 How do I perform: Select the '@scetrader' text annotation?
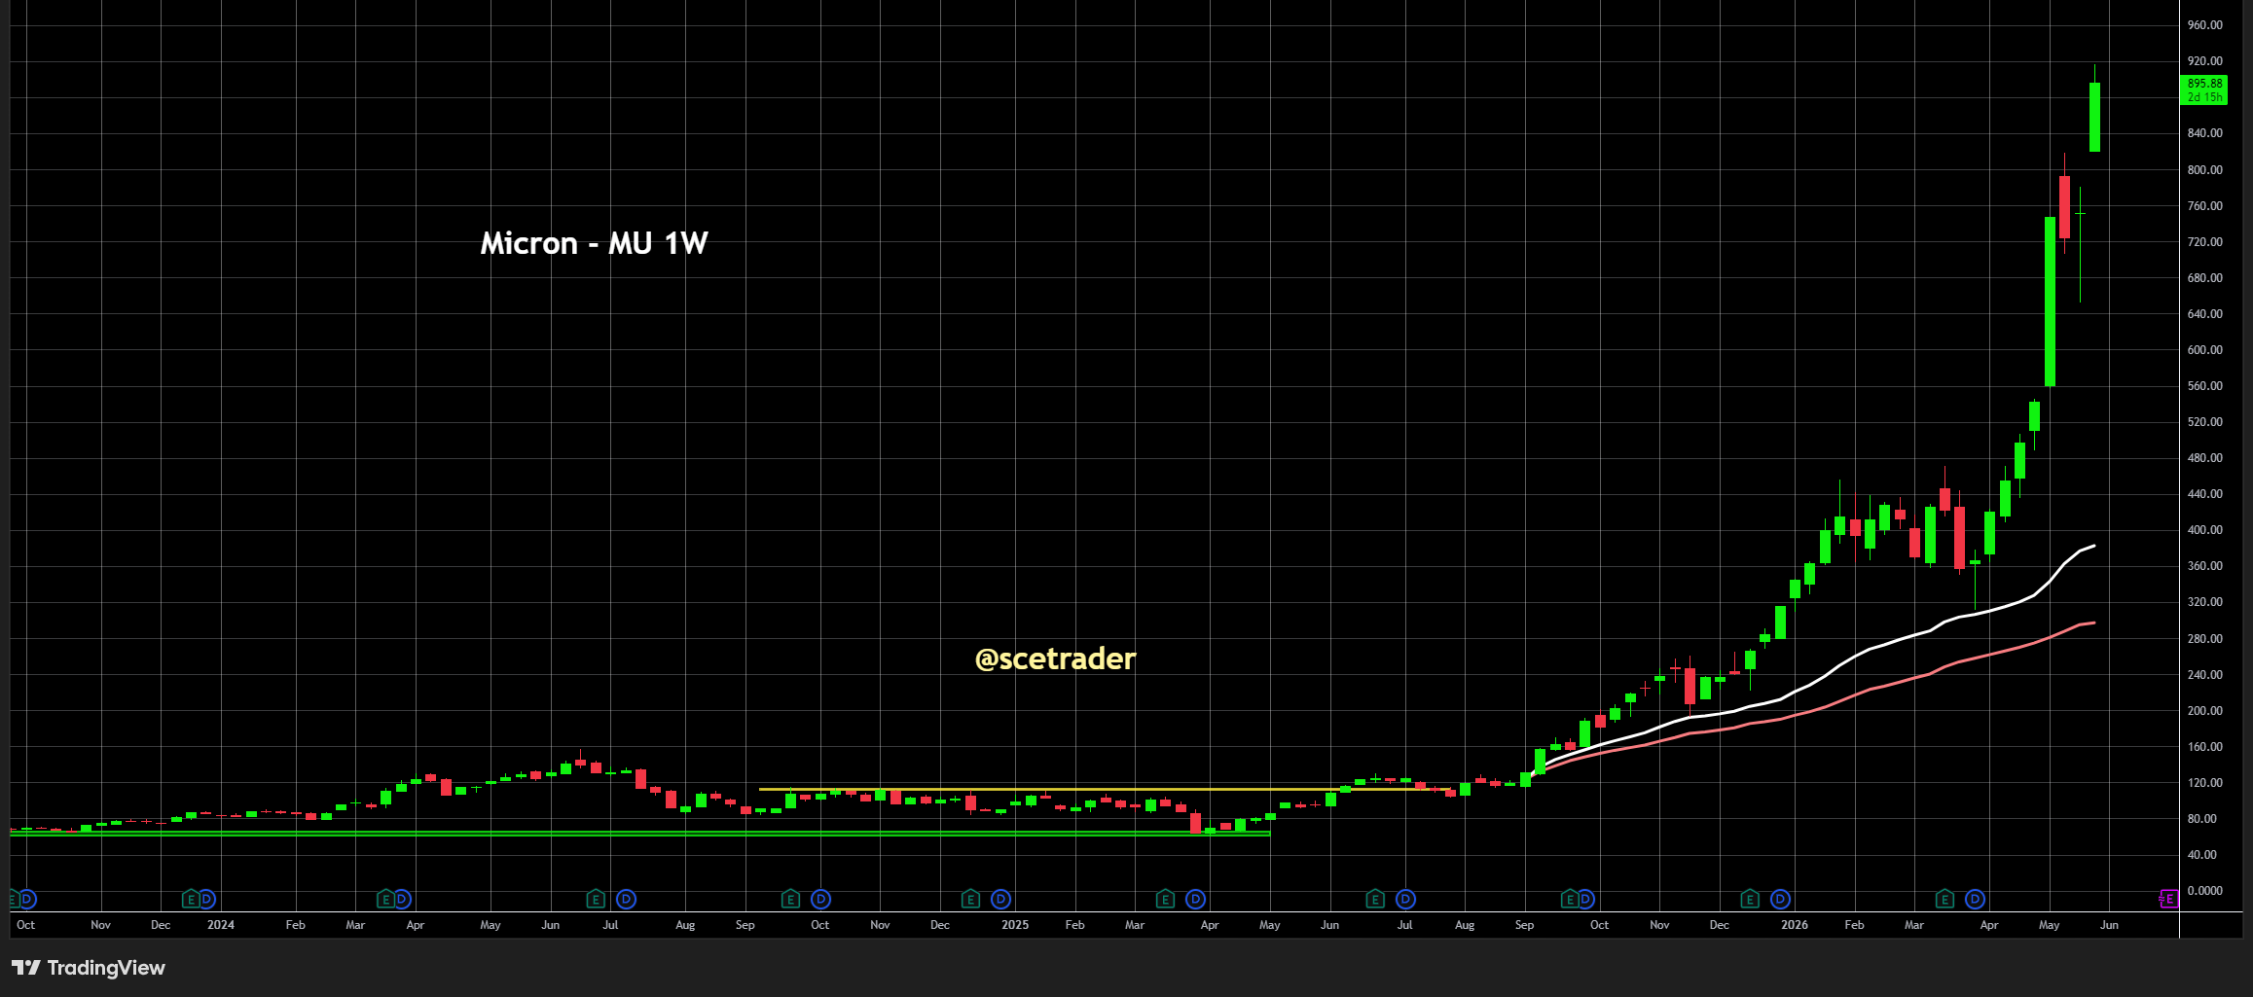1055,659
